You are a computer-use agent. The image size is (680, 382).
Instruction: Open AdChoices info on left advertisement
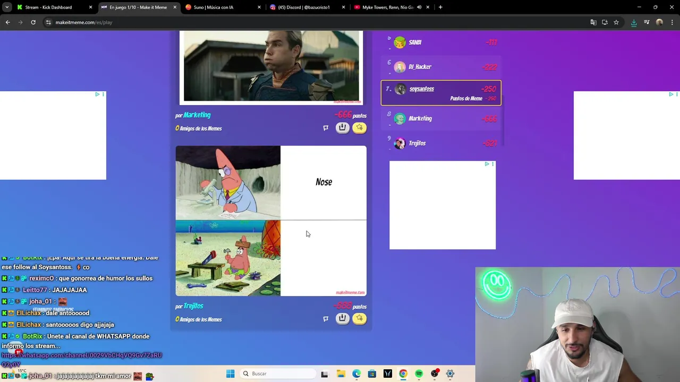pos(97,94)
